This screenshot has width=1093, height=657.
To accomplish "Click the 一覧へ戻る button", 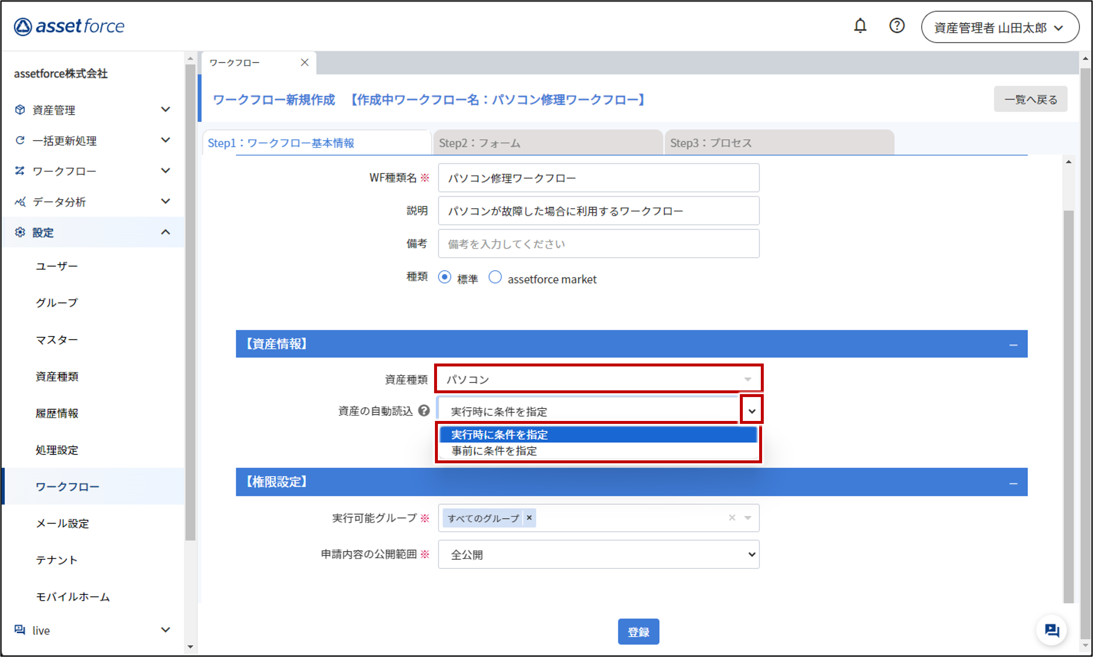I will click(1030, 99).
